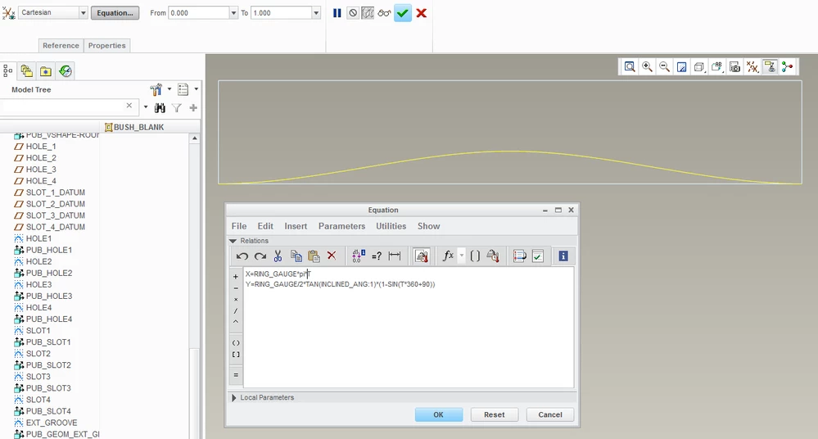This screenshot has width=818, height=439.
Task: Open the Properties tab
Action: (x=107, y=45)
